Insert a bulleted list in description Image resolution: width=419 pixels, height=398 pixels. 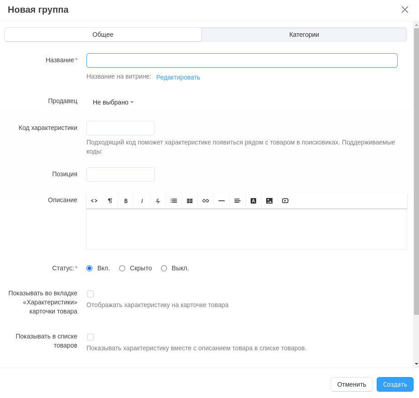coord(174,201)
